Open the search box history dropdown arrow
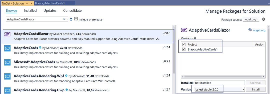 click(67, 19)
